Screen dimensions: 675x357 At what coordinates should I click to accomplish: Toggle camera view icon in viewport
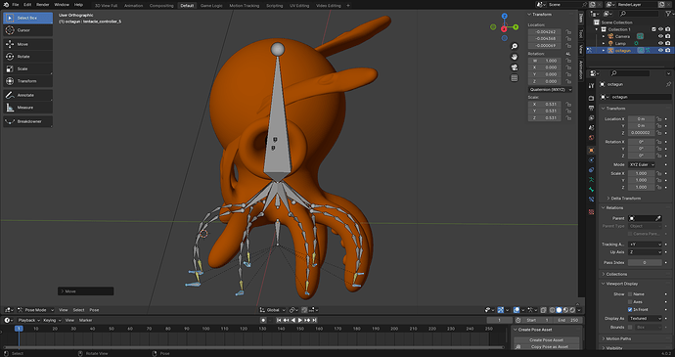(514, 67)
